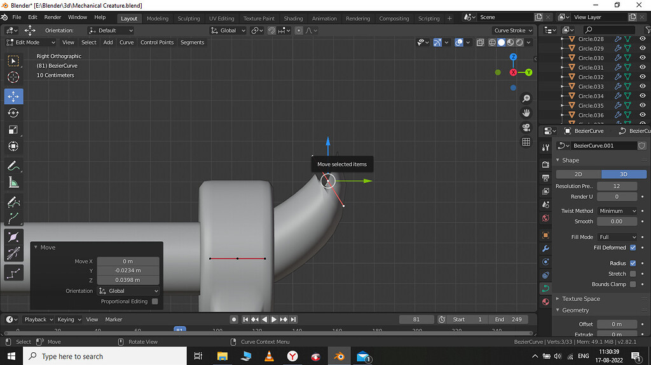The width and height of the screenshot is (651, 365).
Task: Open the Global transform orientation dropdown
Action: pos(228,30)
